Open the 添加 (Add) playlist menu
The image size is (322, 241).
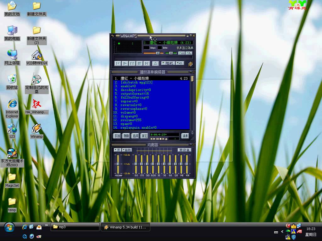click(x=117, y=136)
